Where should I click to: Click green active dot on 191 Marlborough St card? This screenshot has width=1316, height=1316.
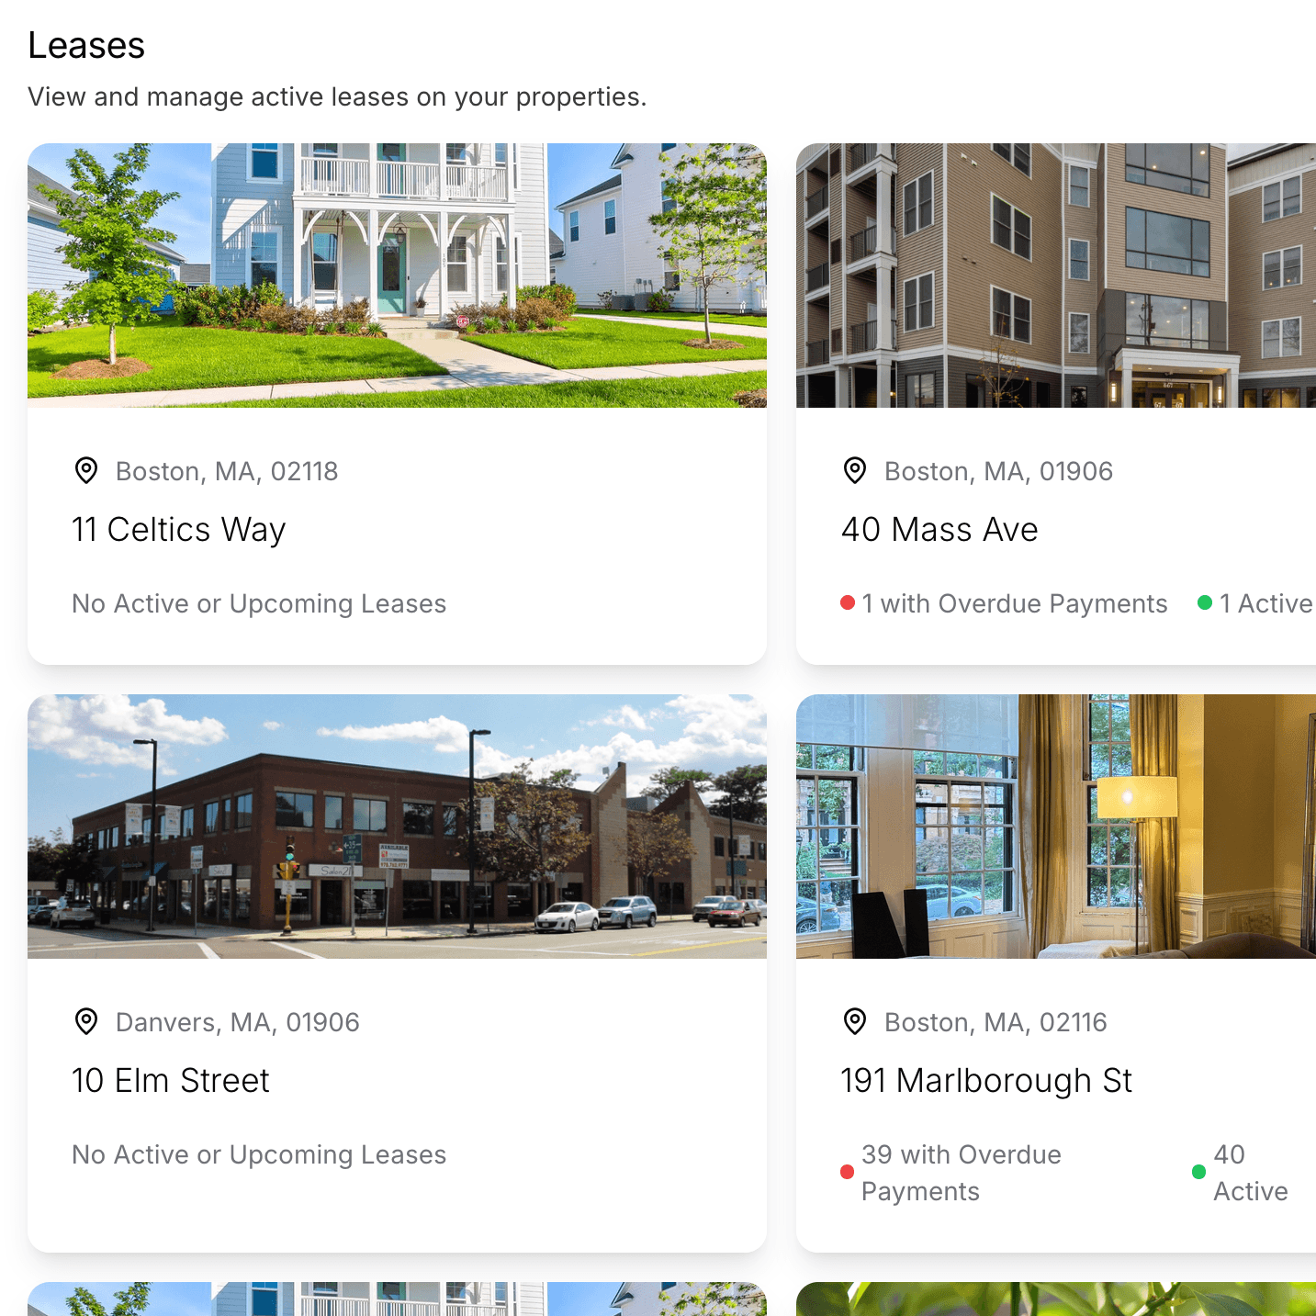(x=1198, y=1172)
